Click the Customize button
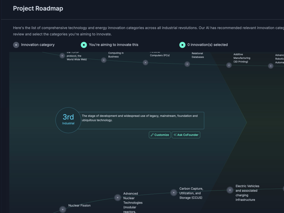This screenshot has width=284, height=213. pyautogui.click(x=160, y=135)
